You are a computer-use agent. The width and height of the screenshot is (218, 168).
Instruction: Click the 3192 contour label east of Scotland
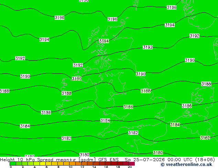[x=148, y=47]
